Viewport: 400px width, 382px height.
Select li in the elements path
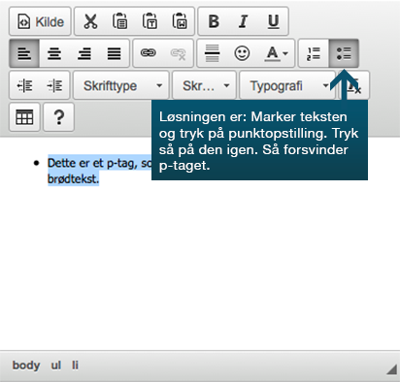pyautogui.click(x=75, y=366)
